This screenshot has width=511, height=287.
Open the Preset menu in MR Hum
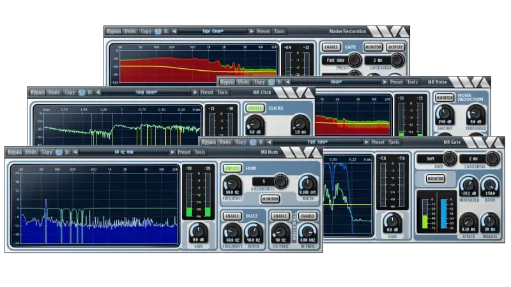coord(184,152)
